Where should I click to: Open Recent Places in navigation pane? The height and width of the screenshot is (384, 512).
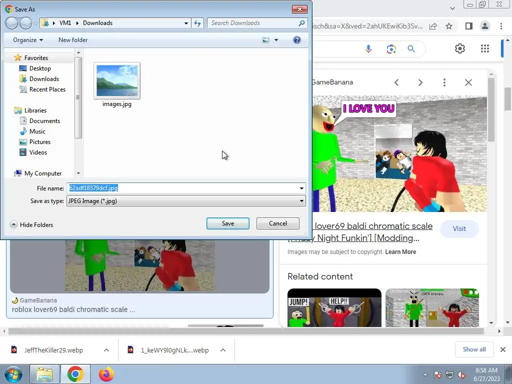47,89
